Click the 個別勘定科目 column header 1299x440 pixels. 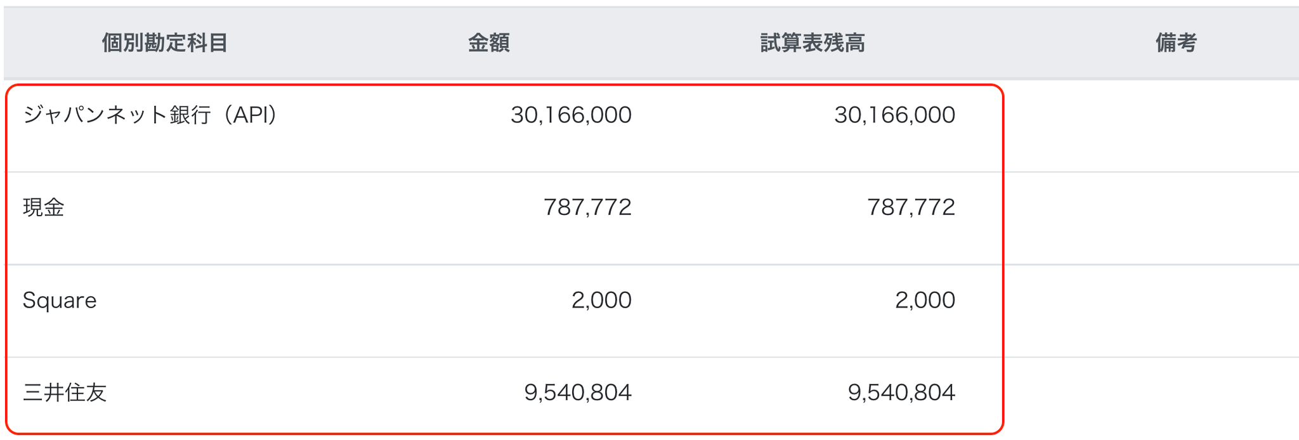pos(164,43)
